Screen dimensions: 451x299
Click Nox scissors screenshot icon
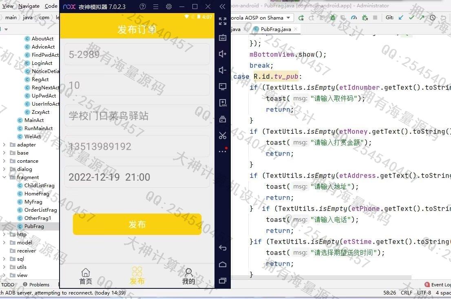tap(222, 135)
